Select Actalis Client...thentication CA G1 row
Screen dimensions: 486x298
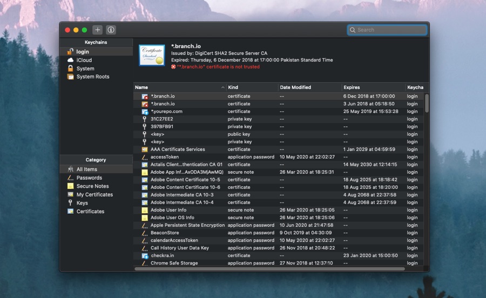tap(278, 165)
